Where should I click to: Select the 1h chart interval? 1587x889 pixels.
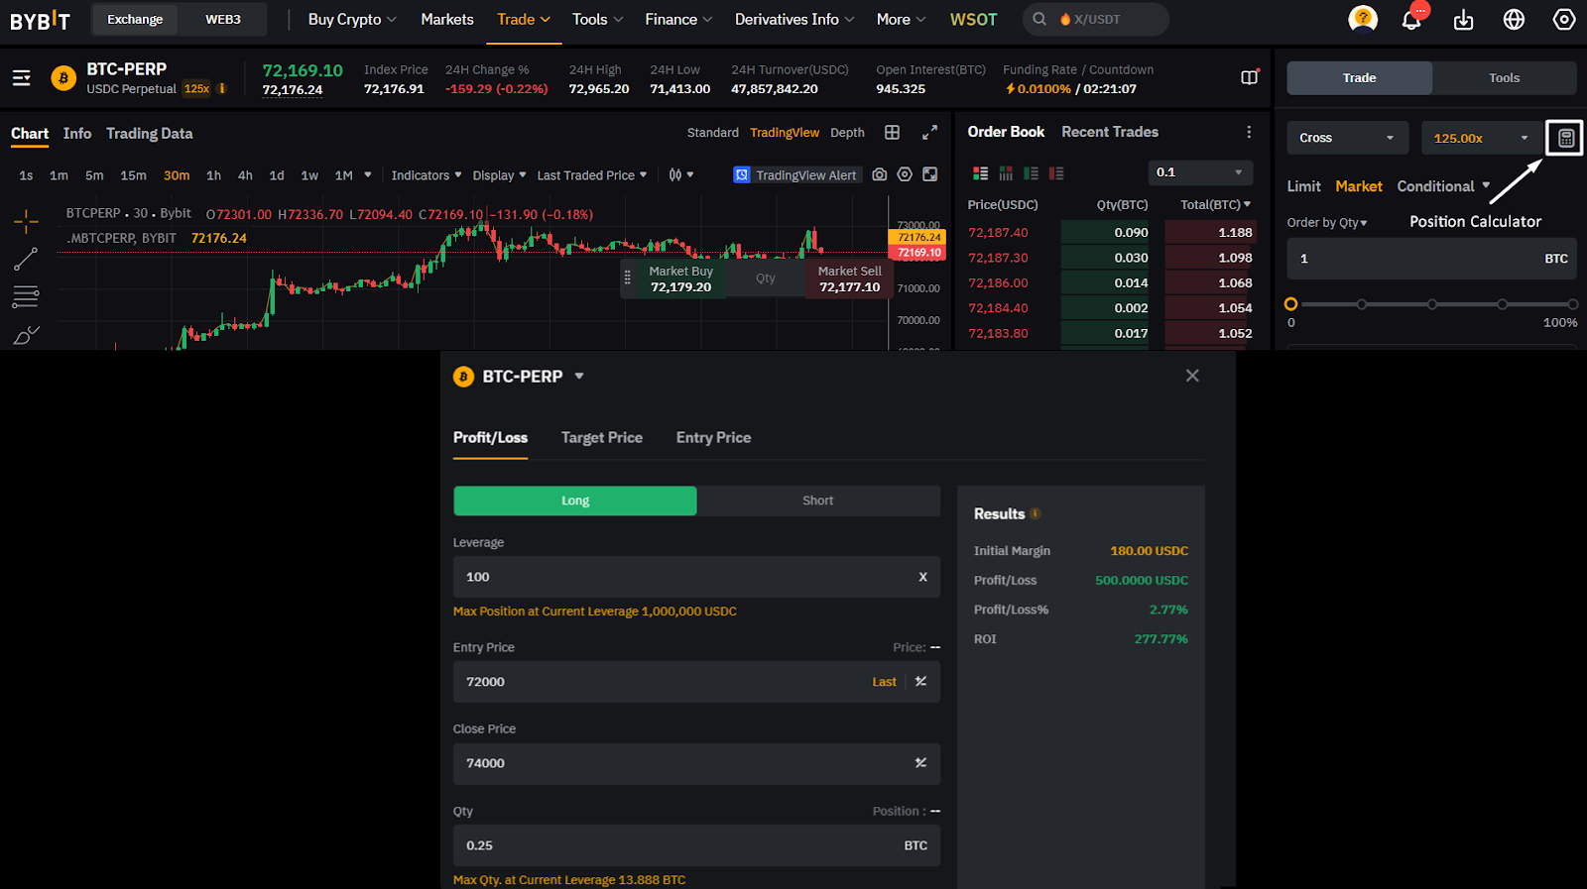(x=213, y=175)
